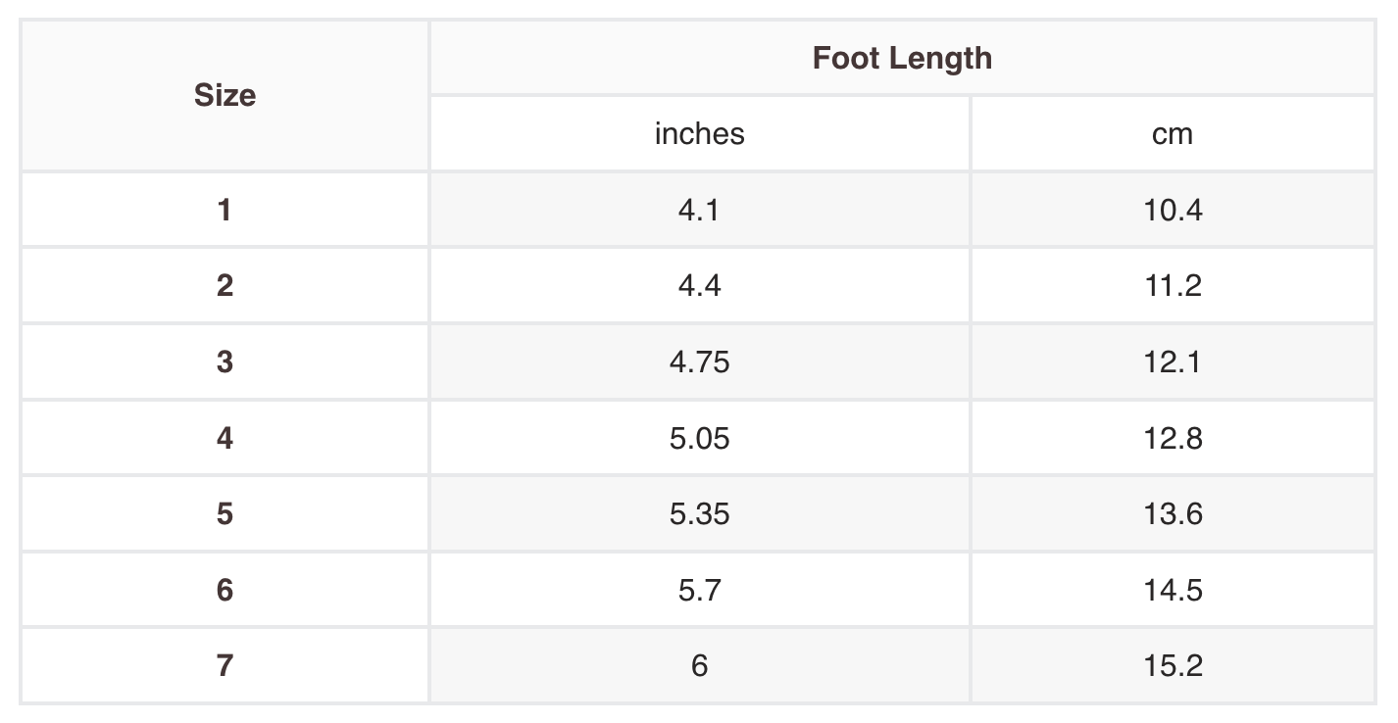Viewport: 1398px width, 723px height.
Task: Select the 5.35 inches cell
Action: 699,513
